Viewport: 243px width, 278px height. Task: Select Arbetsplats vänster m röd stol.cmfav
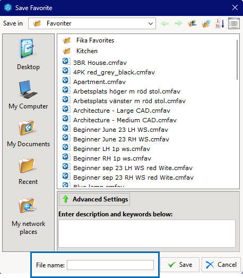pos(124,100)
